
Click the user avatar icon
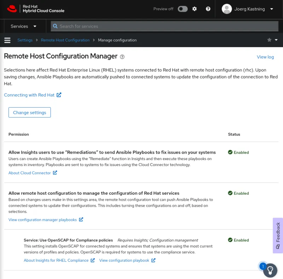tap(227, 9)
